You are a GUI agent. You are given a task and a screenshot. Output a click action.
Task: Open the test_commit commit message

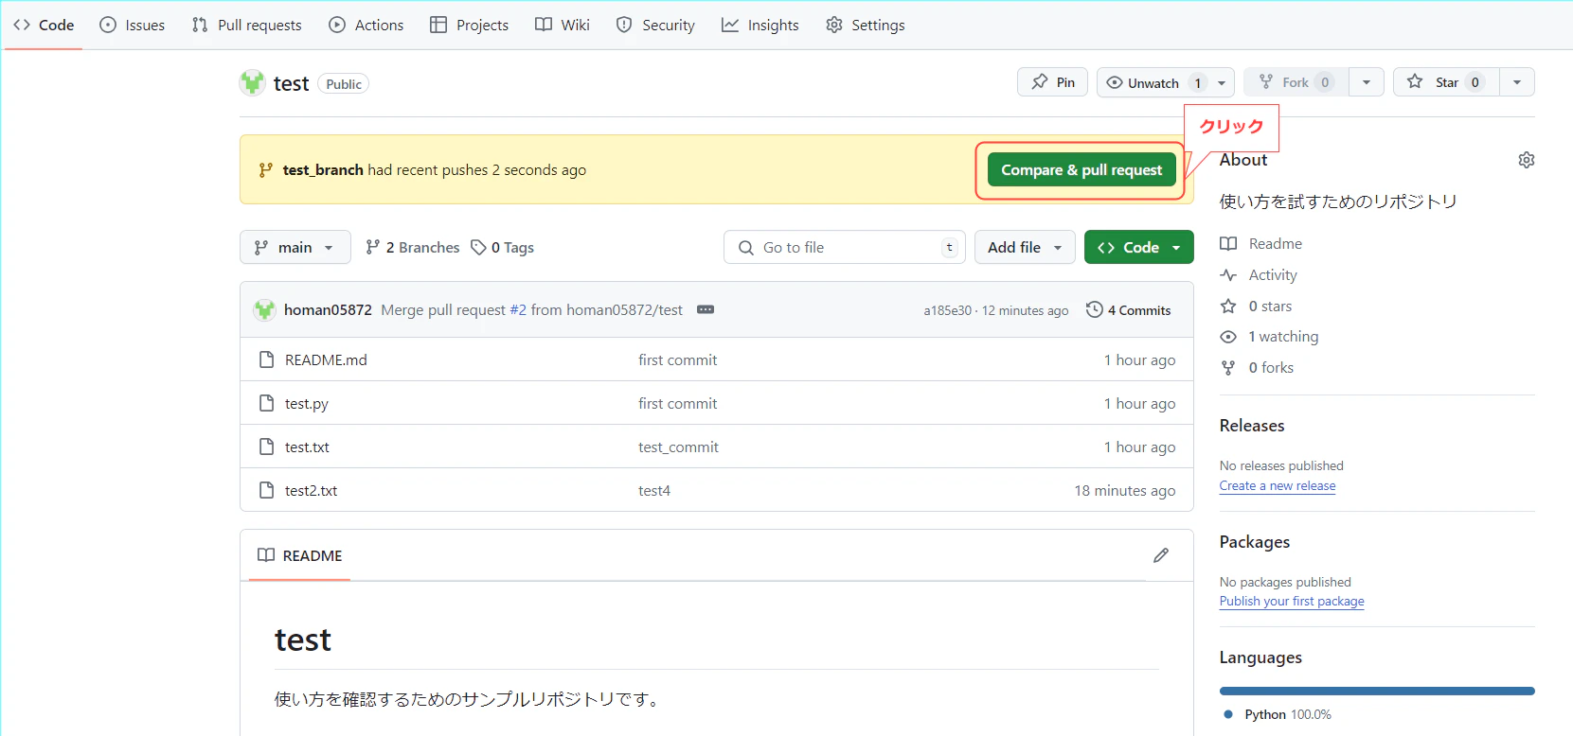point(678,447)
